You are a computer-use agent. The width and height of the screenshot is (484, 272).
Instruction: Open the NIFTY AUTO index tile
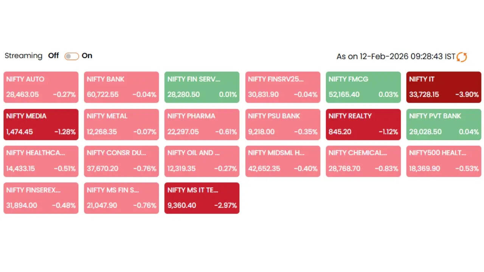[41, 87]
